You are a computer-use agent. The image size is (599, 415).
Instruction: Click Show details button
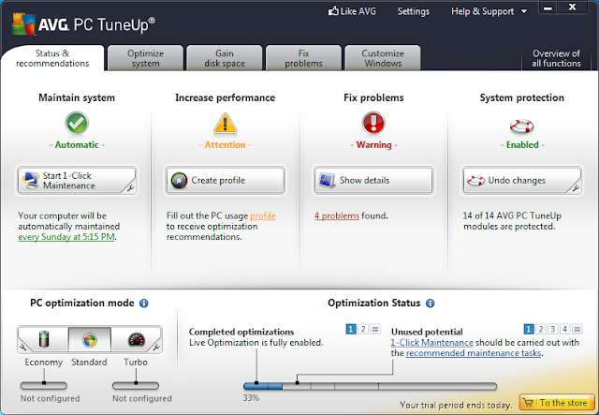click(373, 180)
